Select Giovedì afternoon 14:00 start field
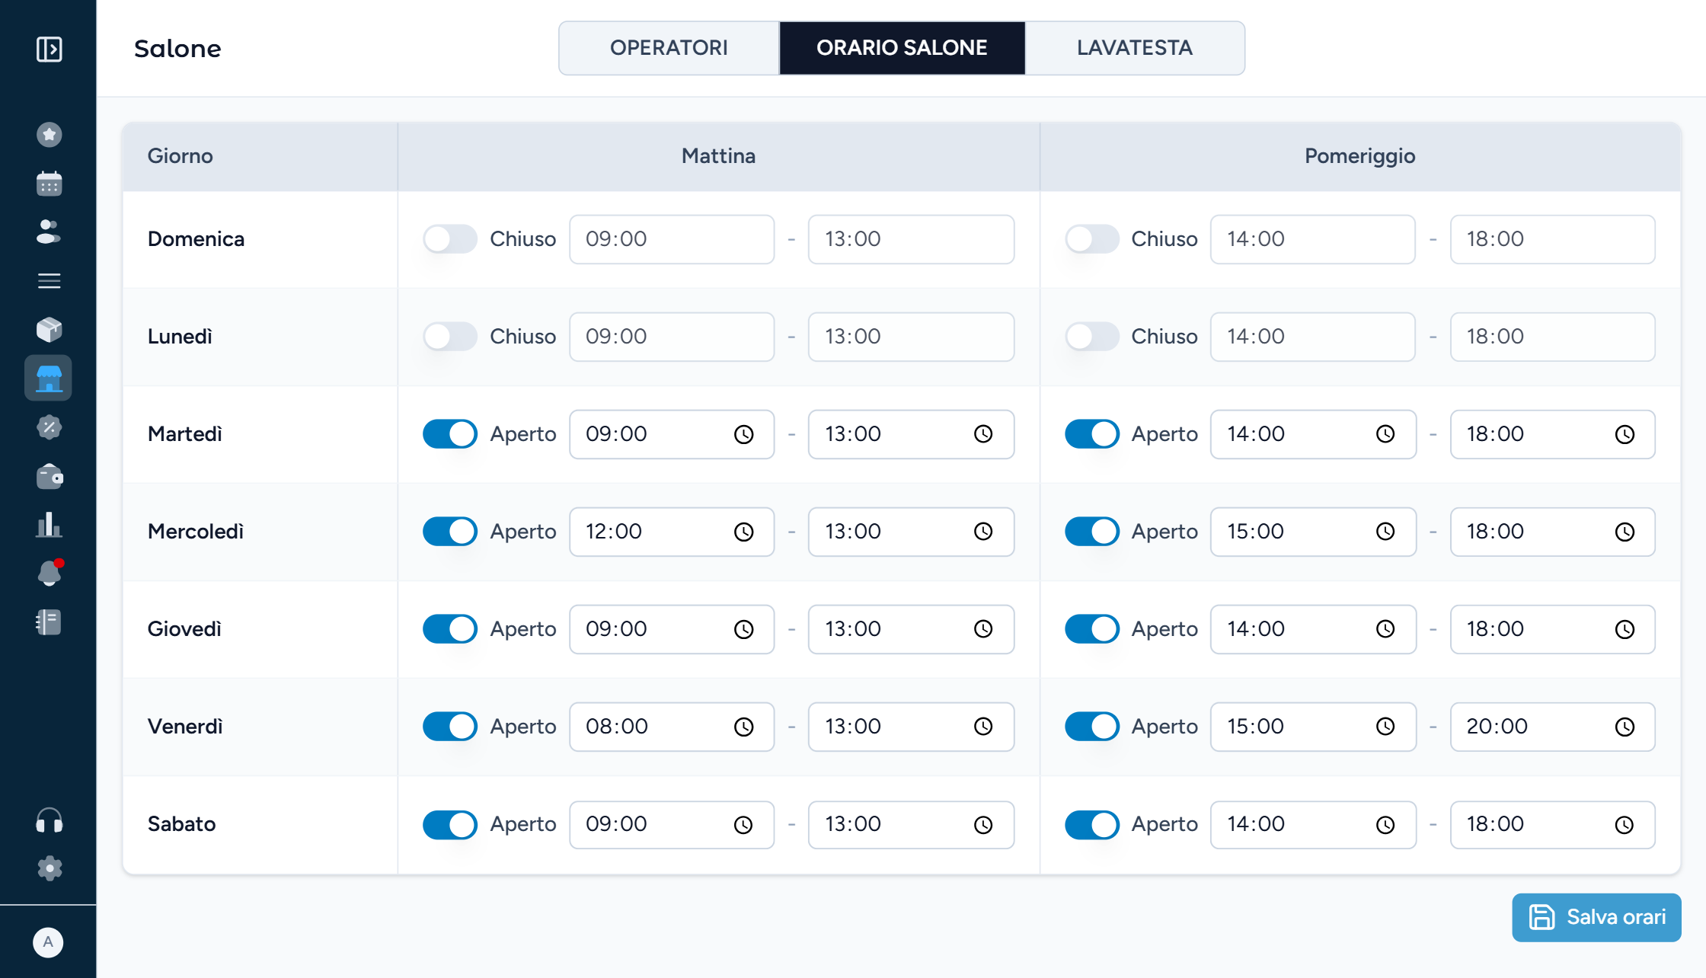1706x978 pixels. coord(1313,629)
